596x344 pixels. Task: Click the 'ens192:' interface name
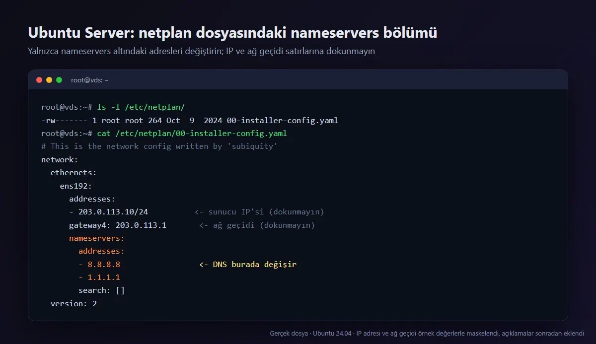[76, 186]
